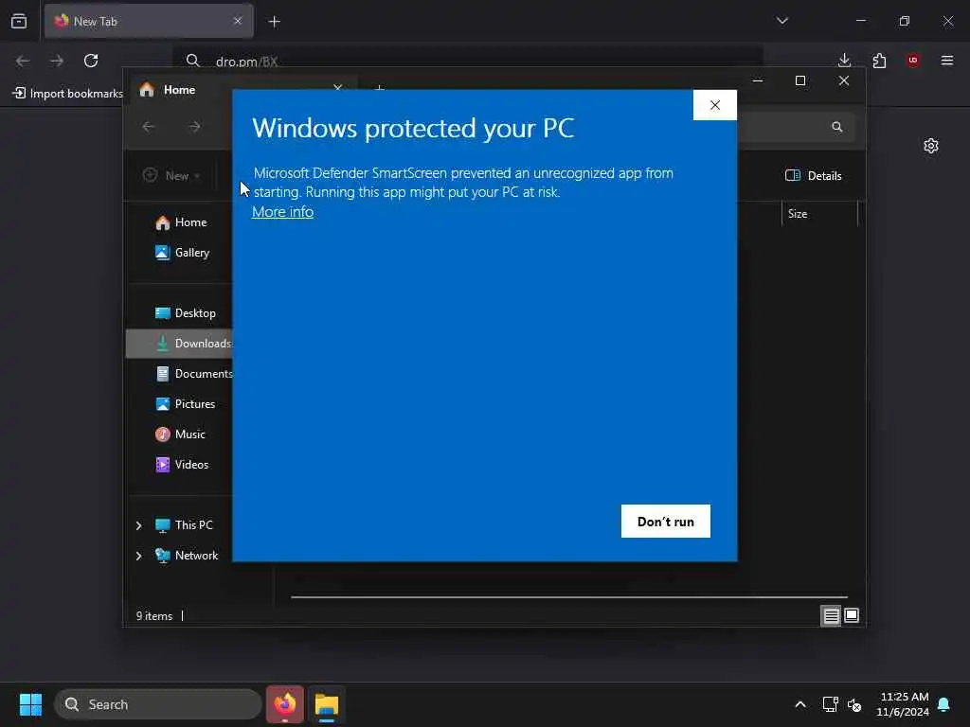Click the uBlock Origin shield icon
The width and height of the screenshot is (970, 727).
click(912, 60)
